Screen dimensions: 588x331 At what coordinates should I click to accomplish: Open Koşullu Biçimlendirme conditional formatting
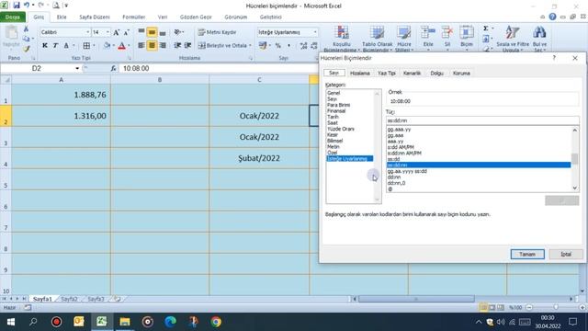point(342,39)
